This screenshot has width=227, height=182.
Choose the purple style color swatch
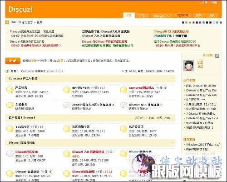tap(200, 23)
